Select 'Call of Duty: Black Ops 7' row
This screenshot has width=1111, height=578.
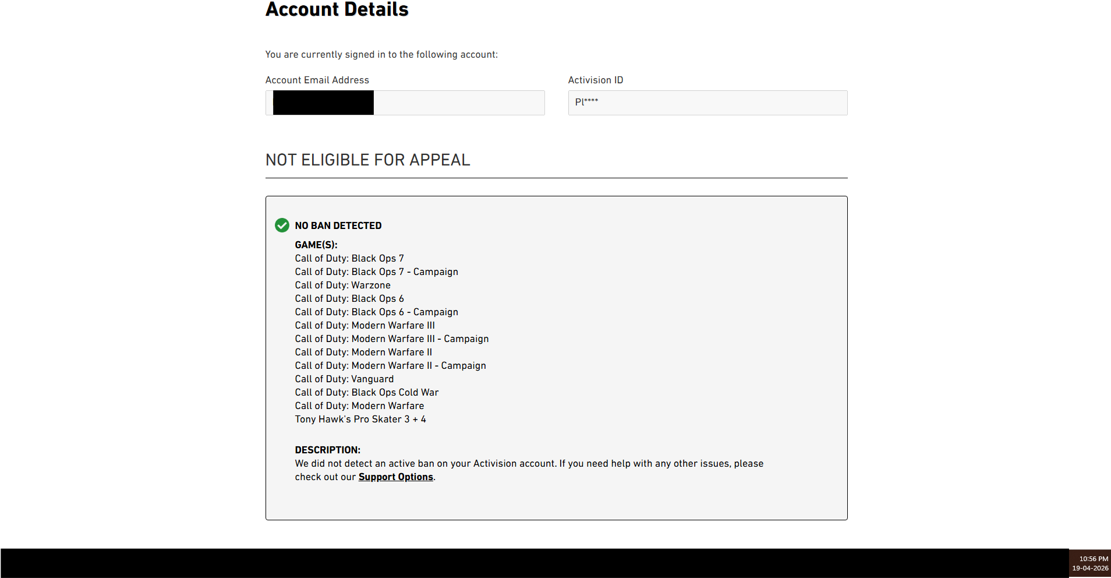click(x=349, y=259)
